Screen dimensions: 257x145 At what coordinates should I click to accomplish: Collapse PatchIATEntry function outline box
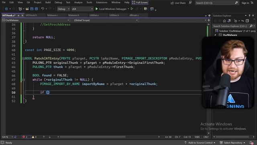[23, 58]
